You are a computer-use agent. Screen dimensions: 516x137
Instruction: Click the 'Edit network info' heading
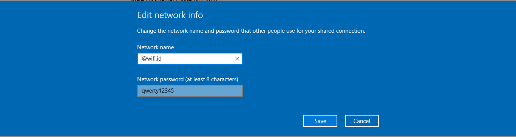(170, 15)
